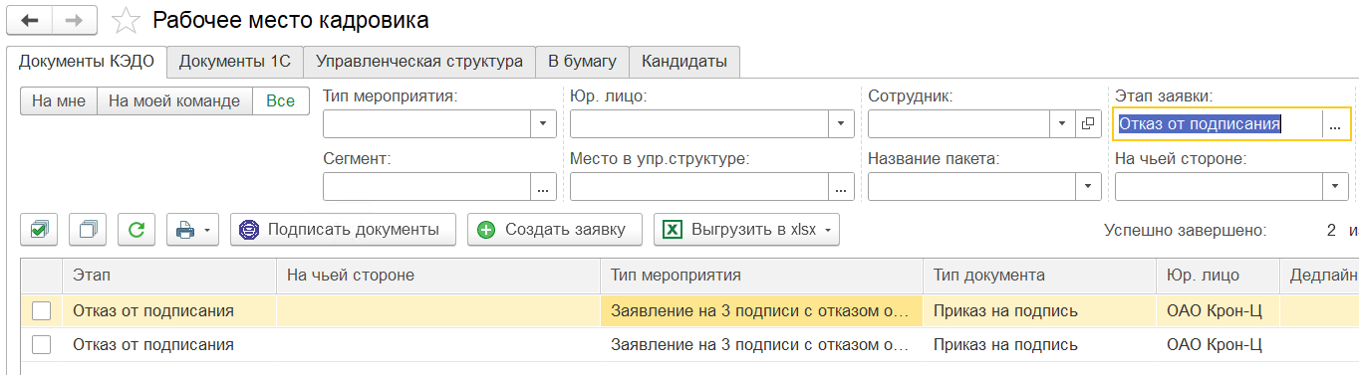Screen dimensions: 1359x375
Task: Expand the На чьей стороне dropdown
Action: [1336, 186]
